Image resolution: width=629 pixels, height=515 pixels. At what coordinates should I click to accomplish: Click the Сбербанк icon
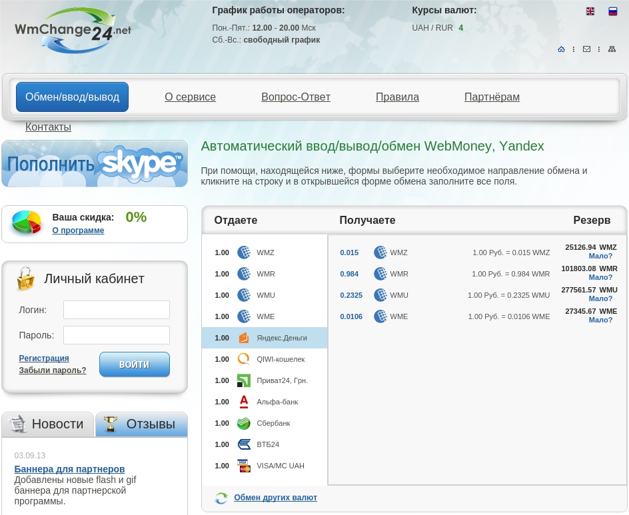[x=244, y=423]
